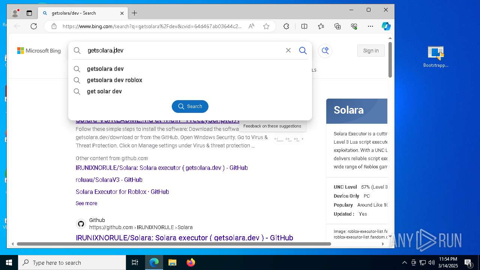480x270 pixels.
Task: Click the vertical page scrollbar
Action: 390,60
